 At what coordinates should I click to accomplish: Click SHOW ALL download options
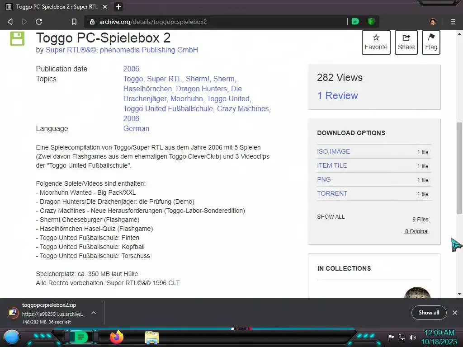point(331,216)
